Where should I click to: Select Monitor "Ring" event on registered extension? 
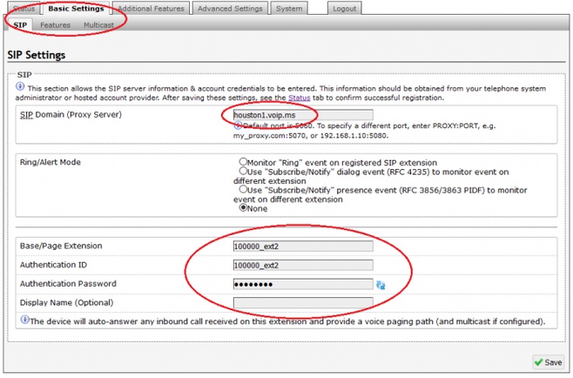click(243, 161)
